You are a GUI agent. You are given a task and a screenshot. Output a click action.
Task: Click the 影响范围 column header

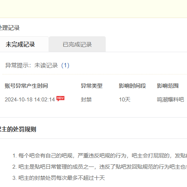(x=168, y=86)
